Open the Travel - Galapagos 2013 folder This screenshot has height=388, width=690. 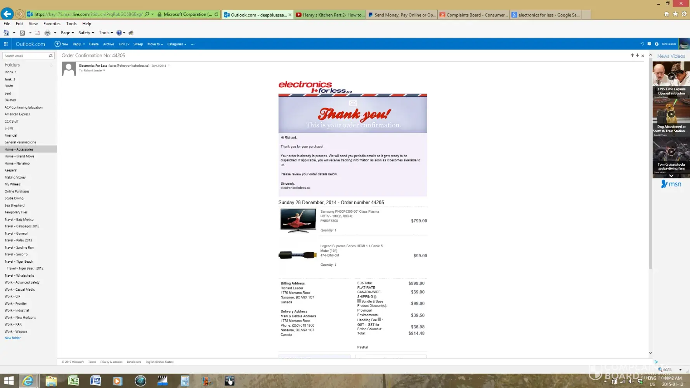point(22,226)
